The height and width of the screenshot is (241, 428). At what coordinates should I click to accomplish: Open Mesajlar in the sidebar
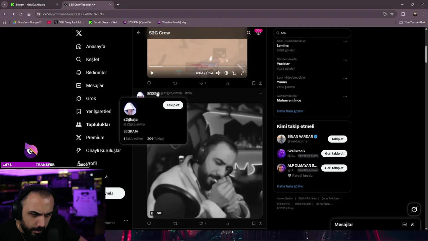(x=90, y=85)
